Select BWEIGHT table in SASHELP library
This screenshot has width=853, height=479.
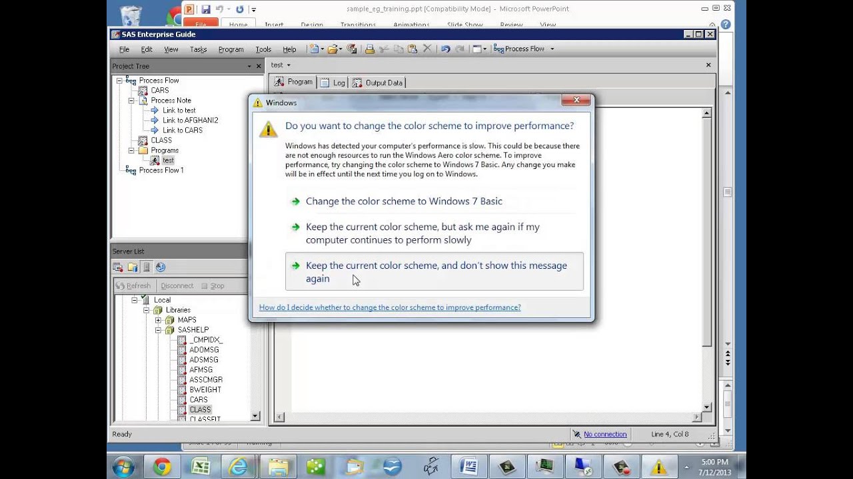[x=205, y=390]
